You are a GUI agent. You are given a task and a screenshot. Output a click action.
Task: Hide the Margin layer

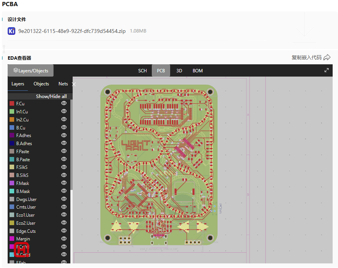64,239
